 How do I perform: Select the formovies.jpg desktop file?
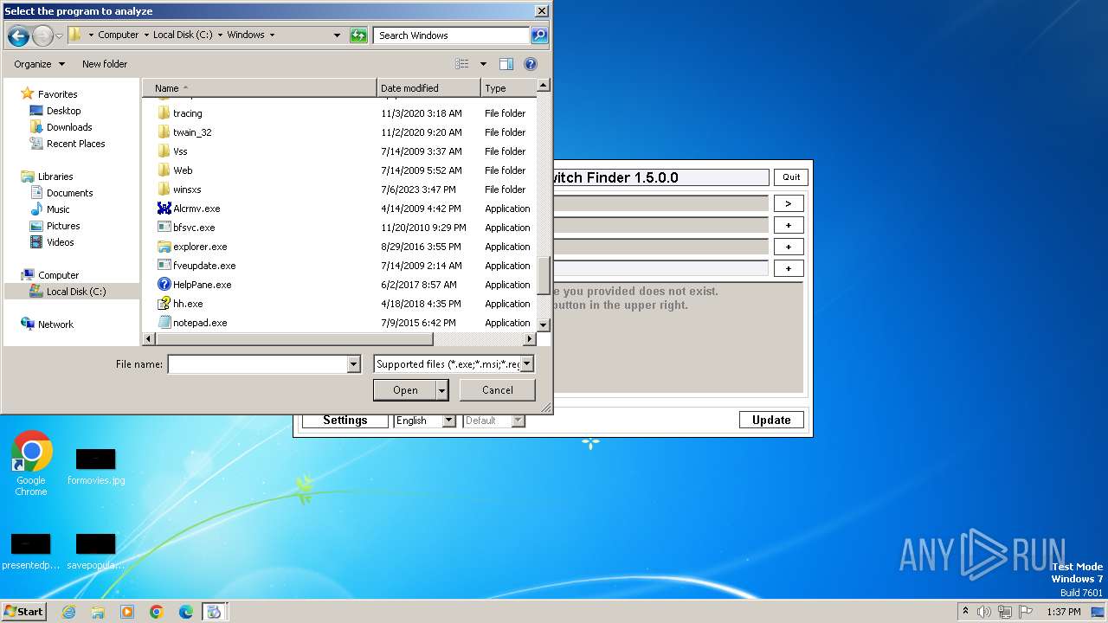click(x=96, y=466)
